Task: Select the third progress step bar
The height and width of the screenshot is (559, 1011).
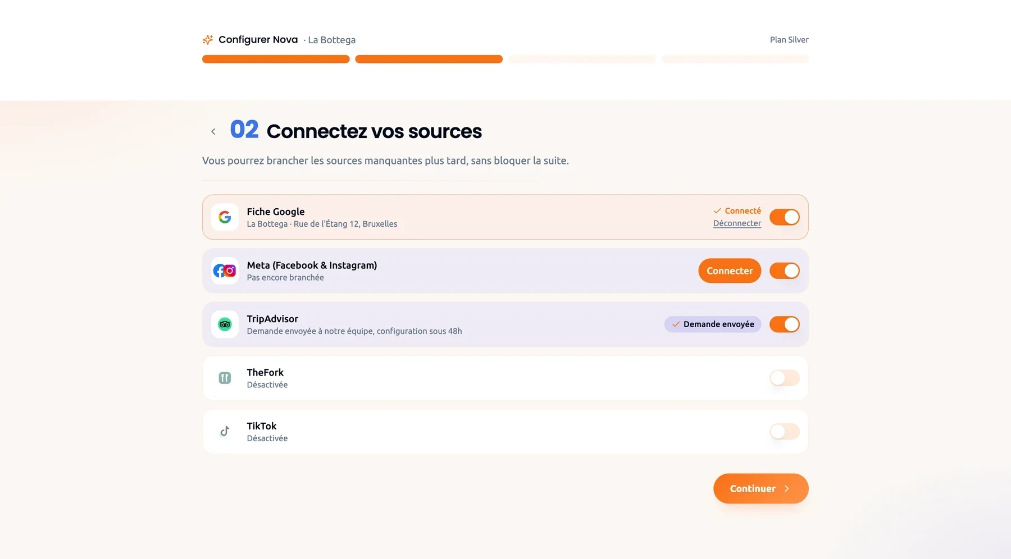Action: 582,59
